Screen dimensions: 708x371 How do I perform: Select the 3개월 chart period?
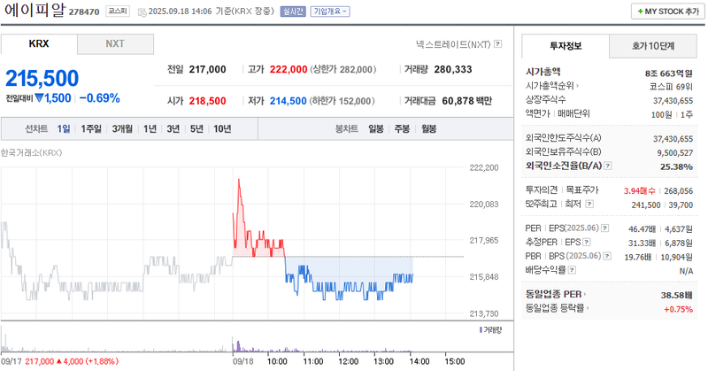122,128
